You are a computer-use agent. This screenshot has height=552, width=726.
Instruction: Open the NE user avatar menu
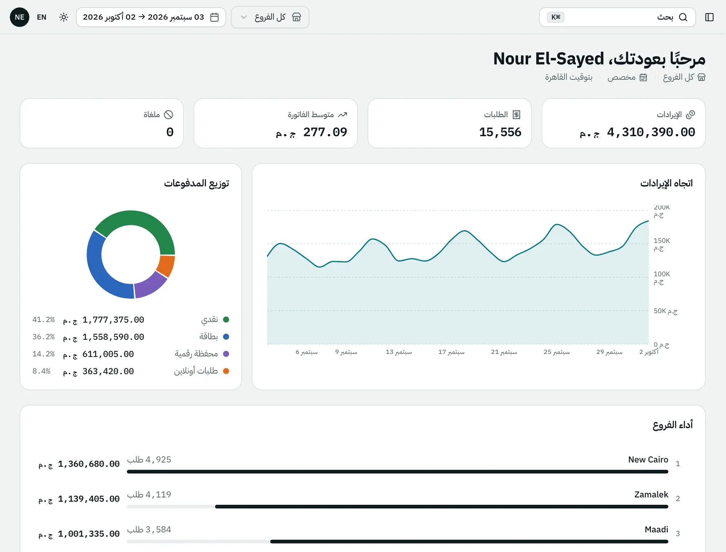[x=20, y=17]
